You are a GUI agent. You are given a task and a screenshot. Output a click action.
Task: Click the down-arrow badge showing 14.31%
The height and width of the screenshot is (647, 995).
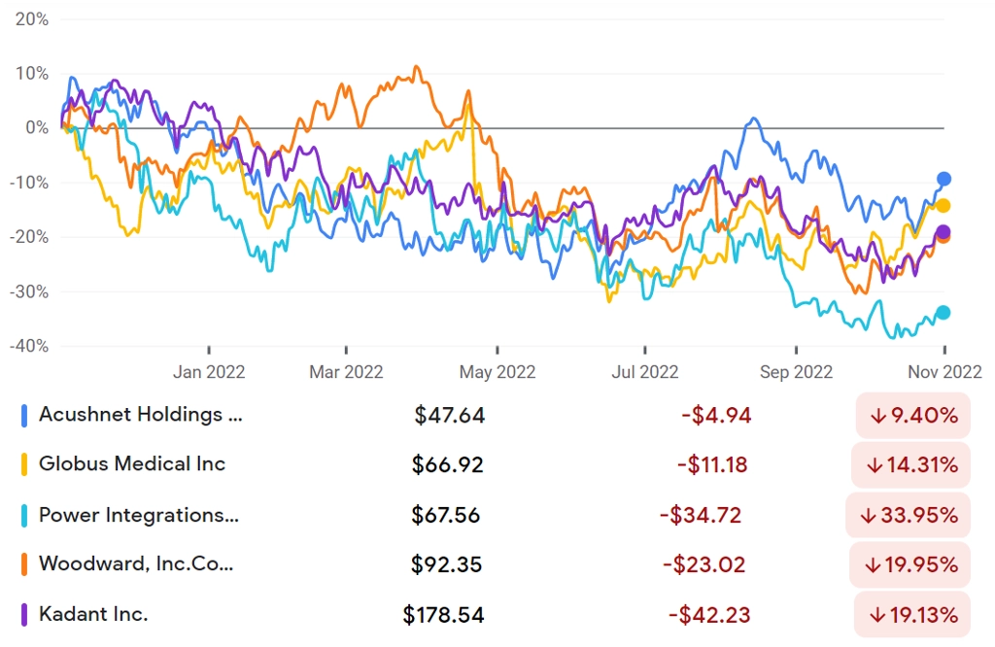pos(911,465)
